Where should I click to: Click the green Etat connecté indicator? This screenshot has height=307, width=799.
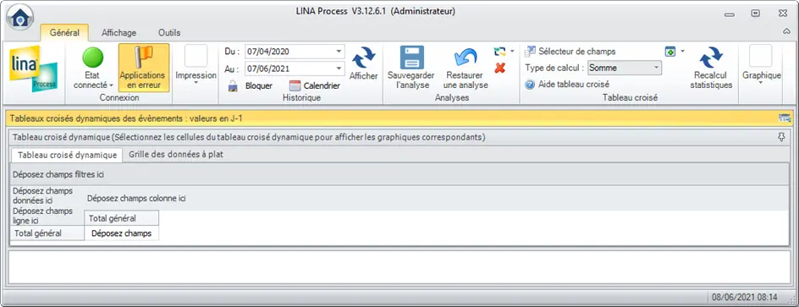93,58
